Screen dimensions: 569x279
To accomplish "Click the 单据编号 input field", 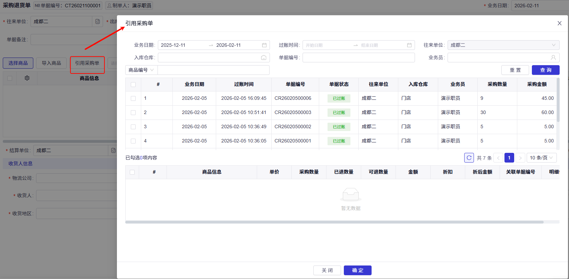I will point(359,58).
